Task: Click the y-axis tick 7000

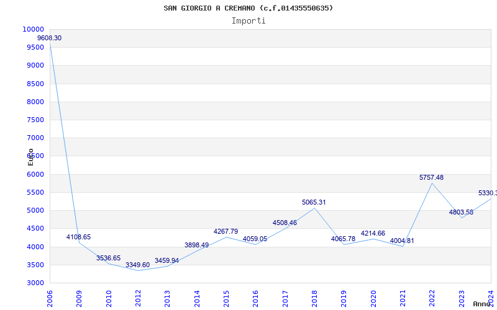Action: tap(35, 138)
